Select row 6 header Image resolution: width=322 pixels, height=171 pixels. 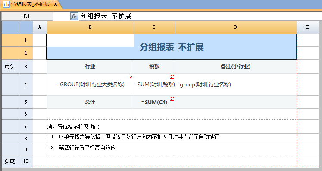pos(26,114)
